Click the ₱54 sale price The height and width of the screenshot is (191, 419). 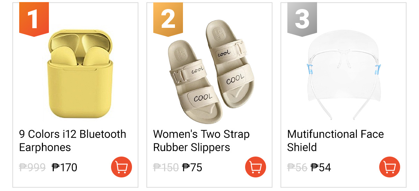321,168
